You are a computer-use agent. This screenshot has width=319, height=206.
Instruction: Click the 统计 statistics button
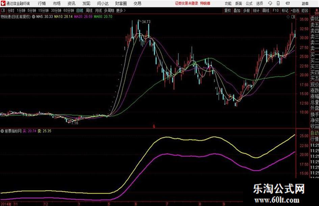click(256, 10)
